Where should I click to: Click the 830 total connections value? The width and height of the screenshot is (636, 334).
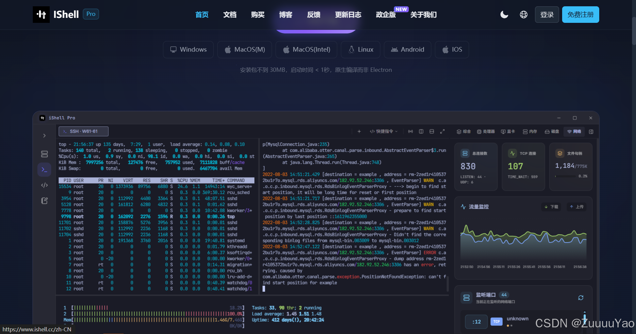click(468, 166)
